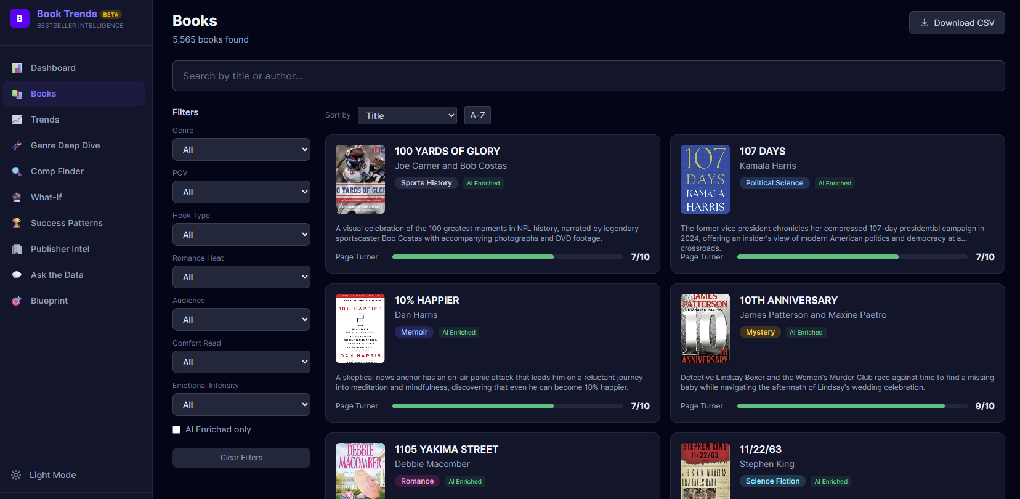Click the 5,565 books found text

coord(211,39)
